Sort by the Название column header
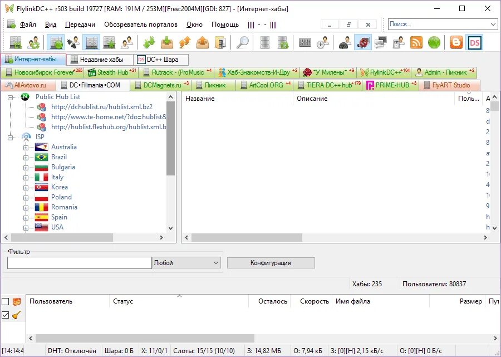The image size is (501, 357). point(237,99)
